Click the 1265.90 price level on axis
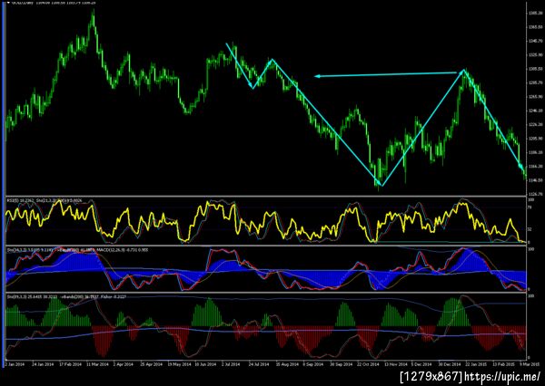 534,97
